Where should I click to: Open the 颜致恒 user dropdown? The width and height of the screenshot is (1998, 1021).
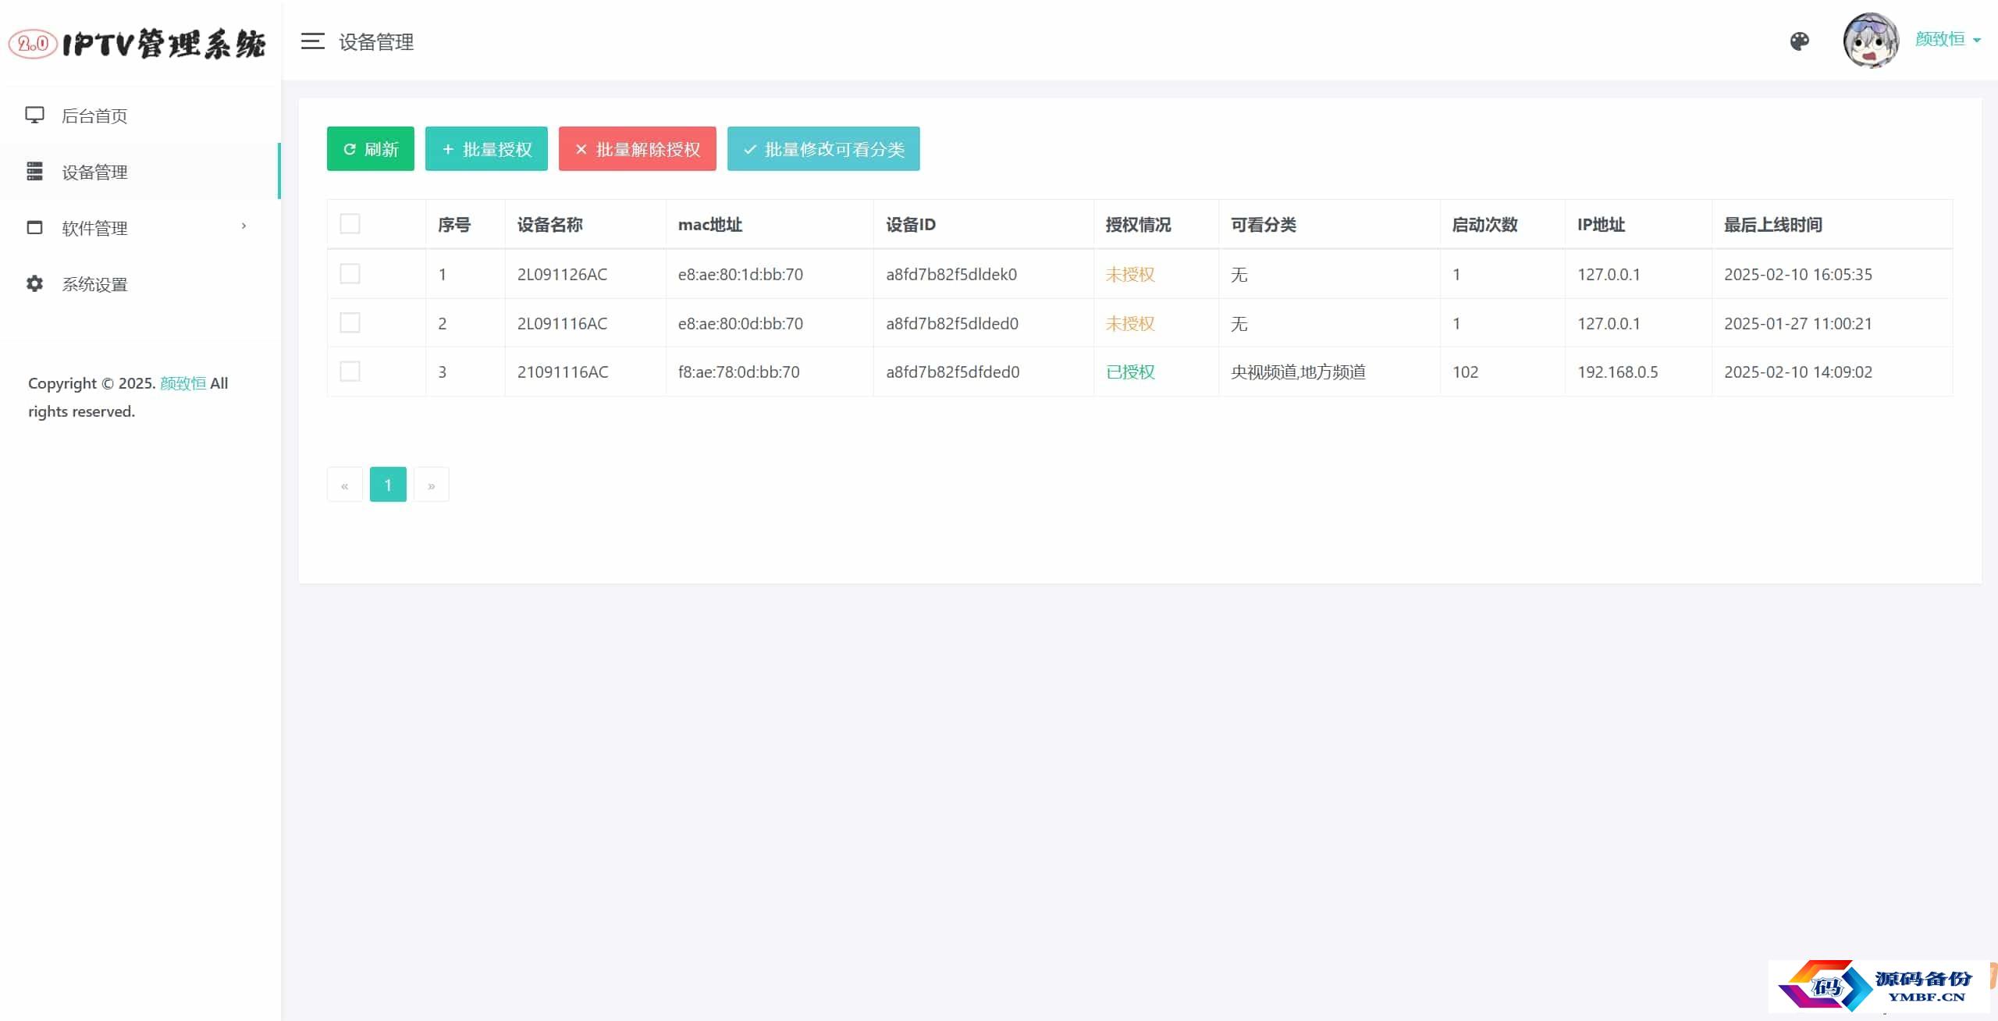[x=1947, y=39]
